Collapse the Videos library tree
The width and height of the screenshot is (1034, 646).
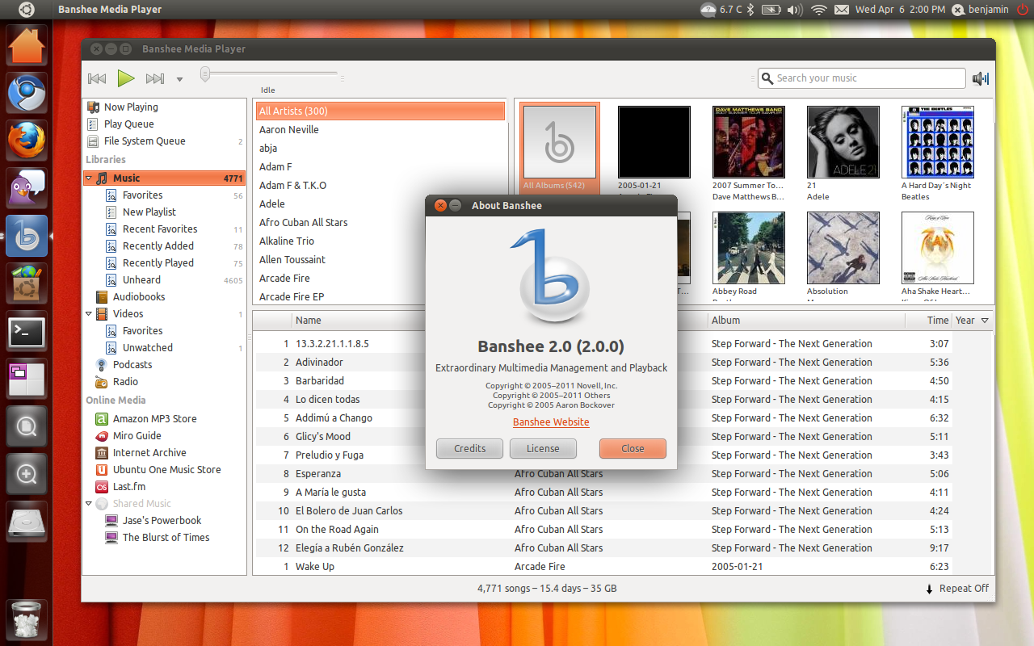pos(89,314)
